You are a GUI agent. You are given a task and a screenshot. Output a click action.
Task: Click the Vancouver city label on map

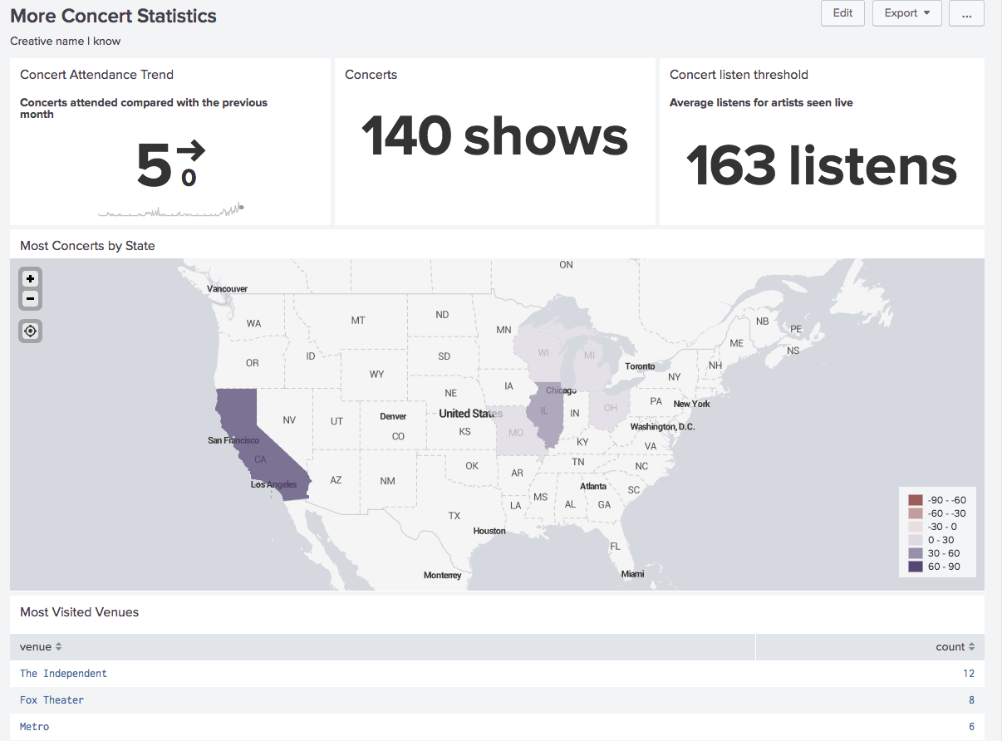click(x=227, y=289)
